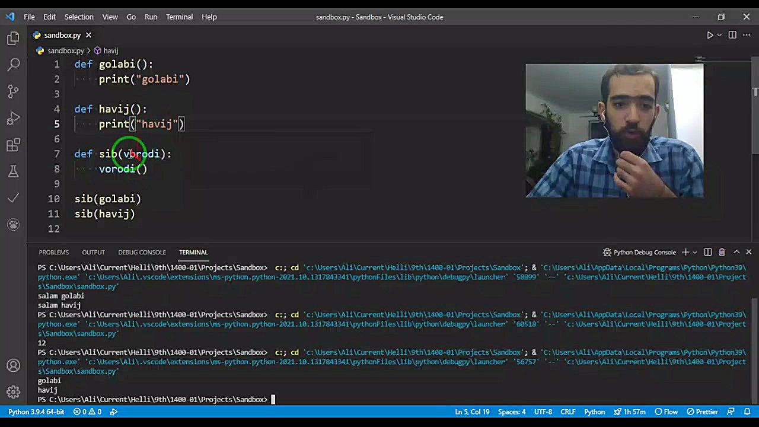Screen dimensions: 759x427
Task: Open the Search view in activity bar
Action: (x=13, y=65)
